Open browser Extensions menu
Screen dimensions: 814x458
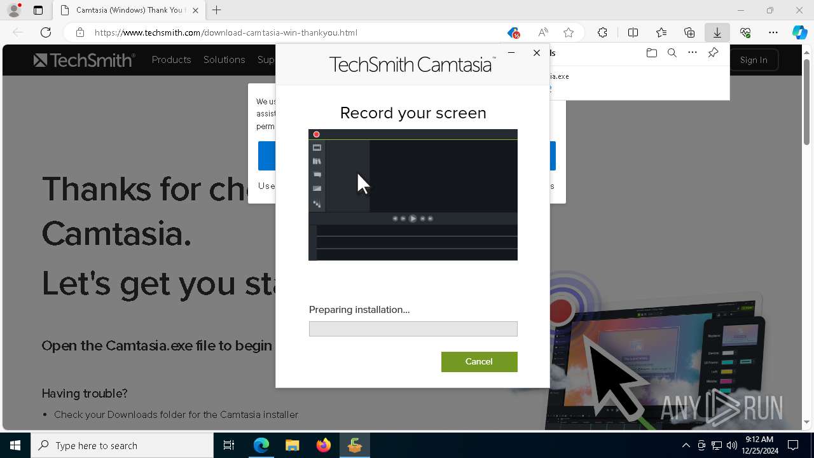point(602,32)
